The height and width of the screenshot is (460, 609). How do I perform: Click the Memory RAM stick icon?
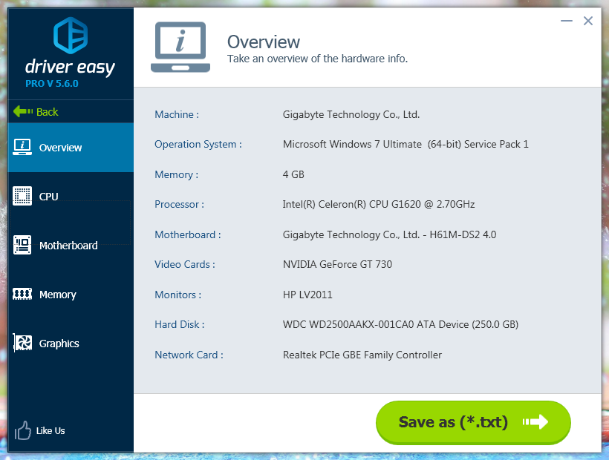22,294
